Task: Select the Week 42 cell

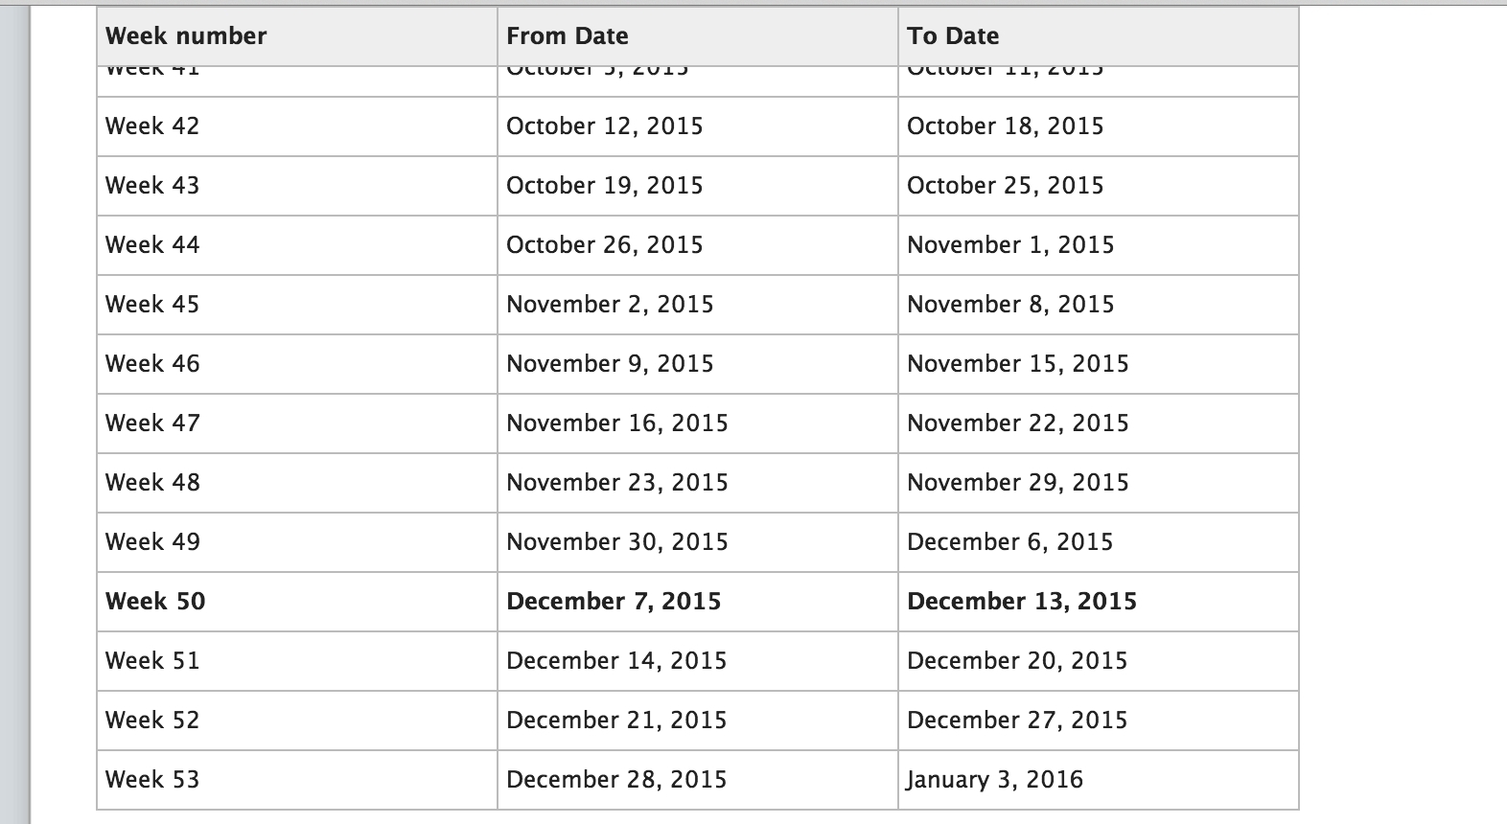Action: click(x=297, y=126)
